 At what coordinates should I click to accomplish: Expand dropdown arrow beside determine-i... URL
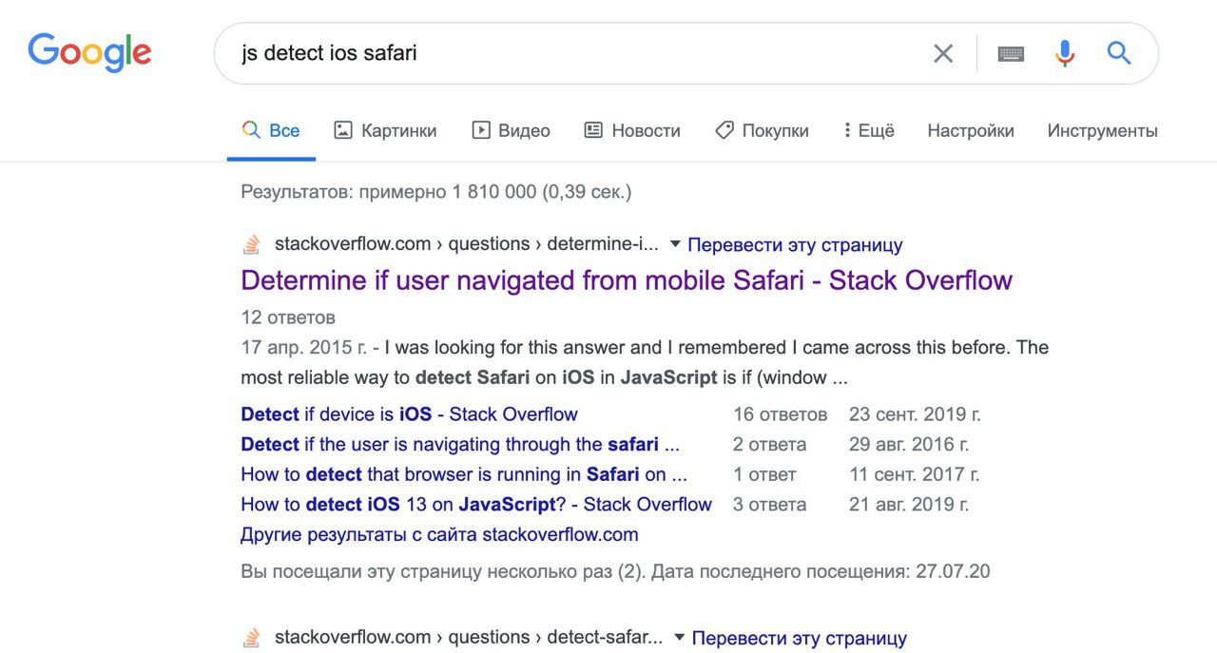coord(675,244)
